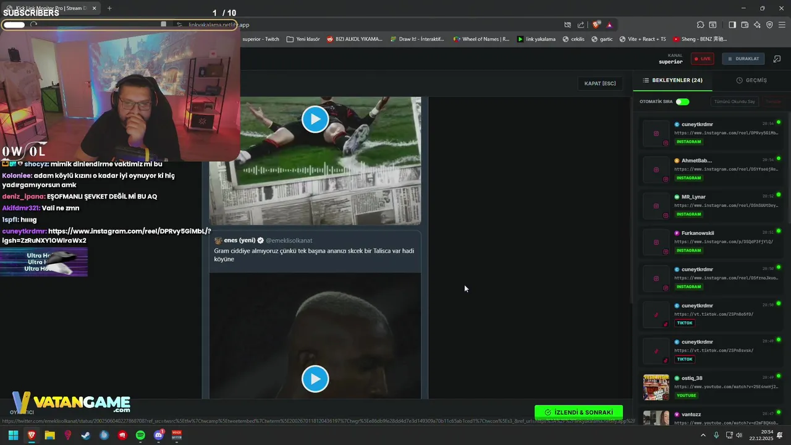This screenshot has height=445, width=791.
Task: Open the Yeni klasör bookmarks folder
Action: point(303,39)
